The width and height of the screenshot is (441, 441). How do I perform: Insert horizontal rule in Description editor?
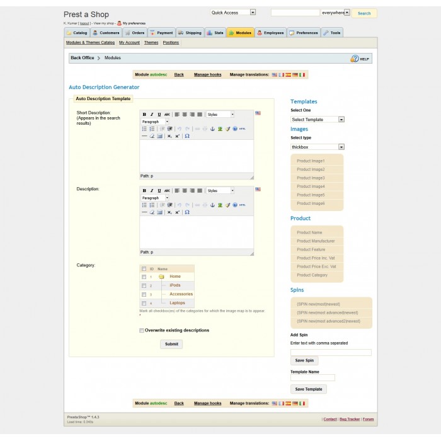point(144,212)
